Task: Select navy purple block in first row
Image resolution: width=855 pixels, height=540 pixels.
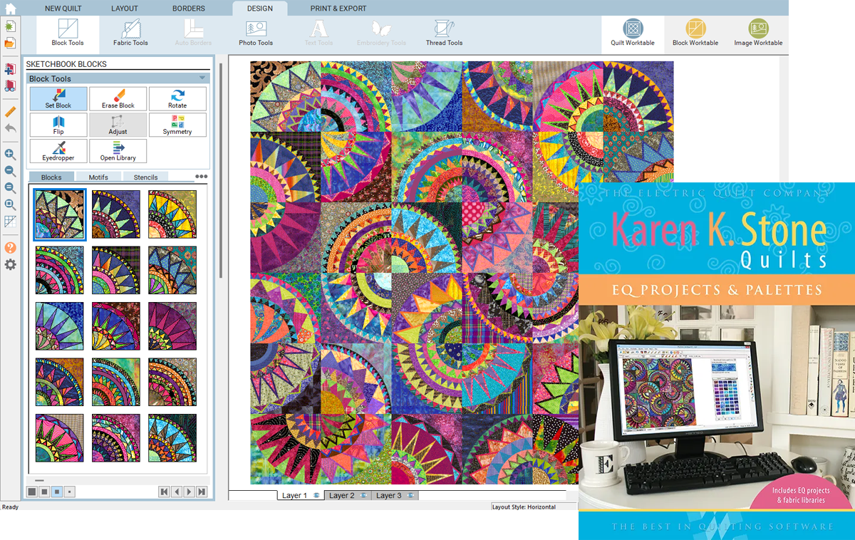Action: click(115, 214)
